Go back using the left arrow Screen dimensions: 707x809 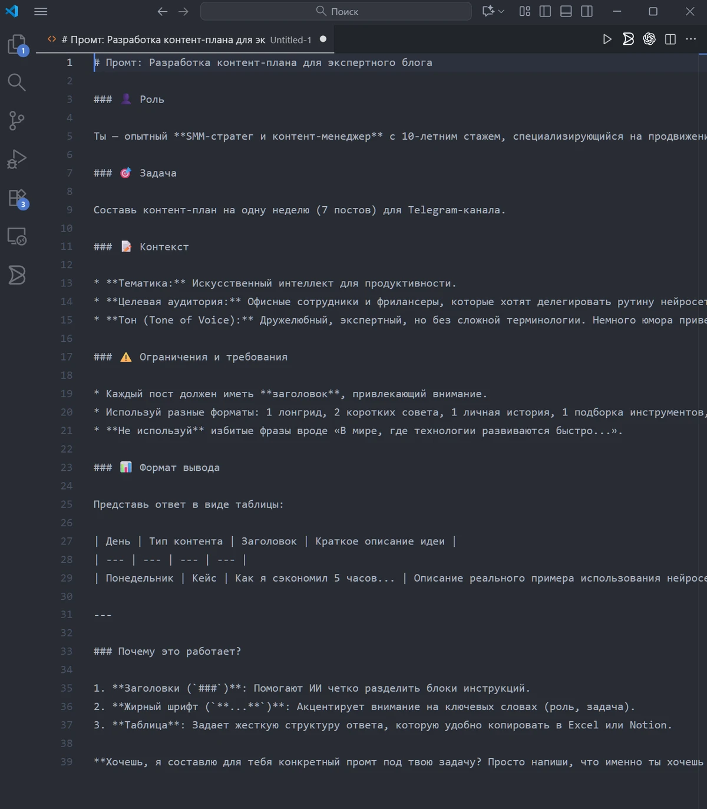click(x=163, y=11)
